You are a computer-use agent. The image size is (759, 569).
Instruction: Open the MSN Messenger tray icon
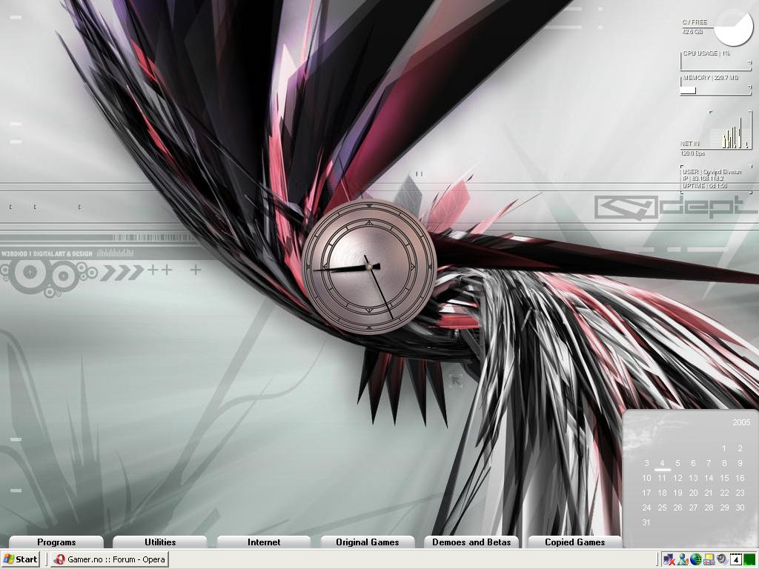(683, 559)
